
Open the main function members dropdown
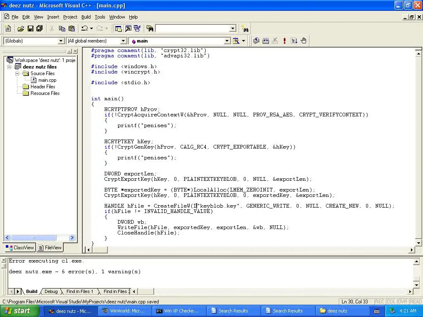pyautogui.click(x=227, y=41)
